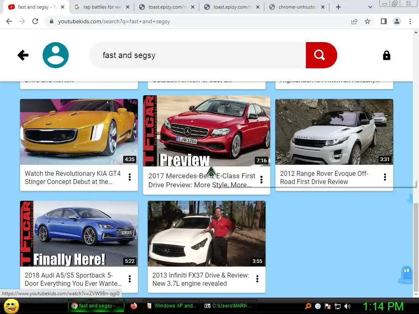The height and width of the screenshot is (314, 419).
Task: Click the page vertical scrollbar thumb
Action: [x=416, y=247]
